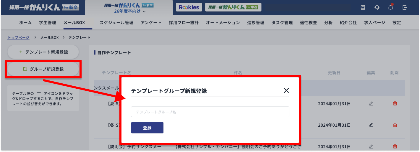Select the オートメーション menu item

pyautogui.click(x=223, y=23)
